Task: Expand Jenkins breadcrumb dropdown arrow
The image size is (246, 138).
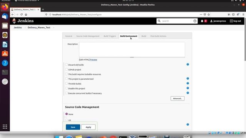Action: click(25, 28)
